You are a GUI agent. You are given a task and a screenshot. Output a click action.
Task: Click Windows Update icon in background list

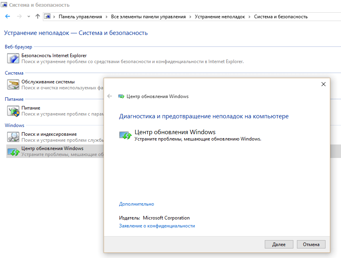coord(13,152)
